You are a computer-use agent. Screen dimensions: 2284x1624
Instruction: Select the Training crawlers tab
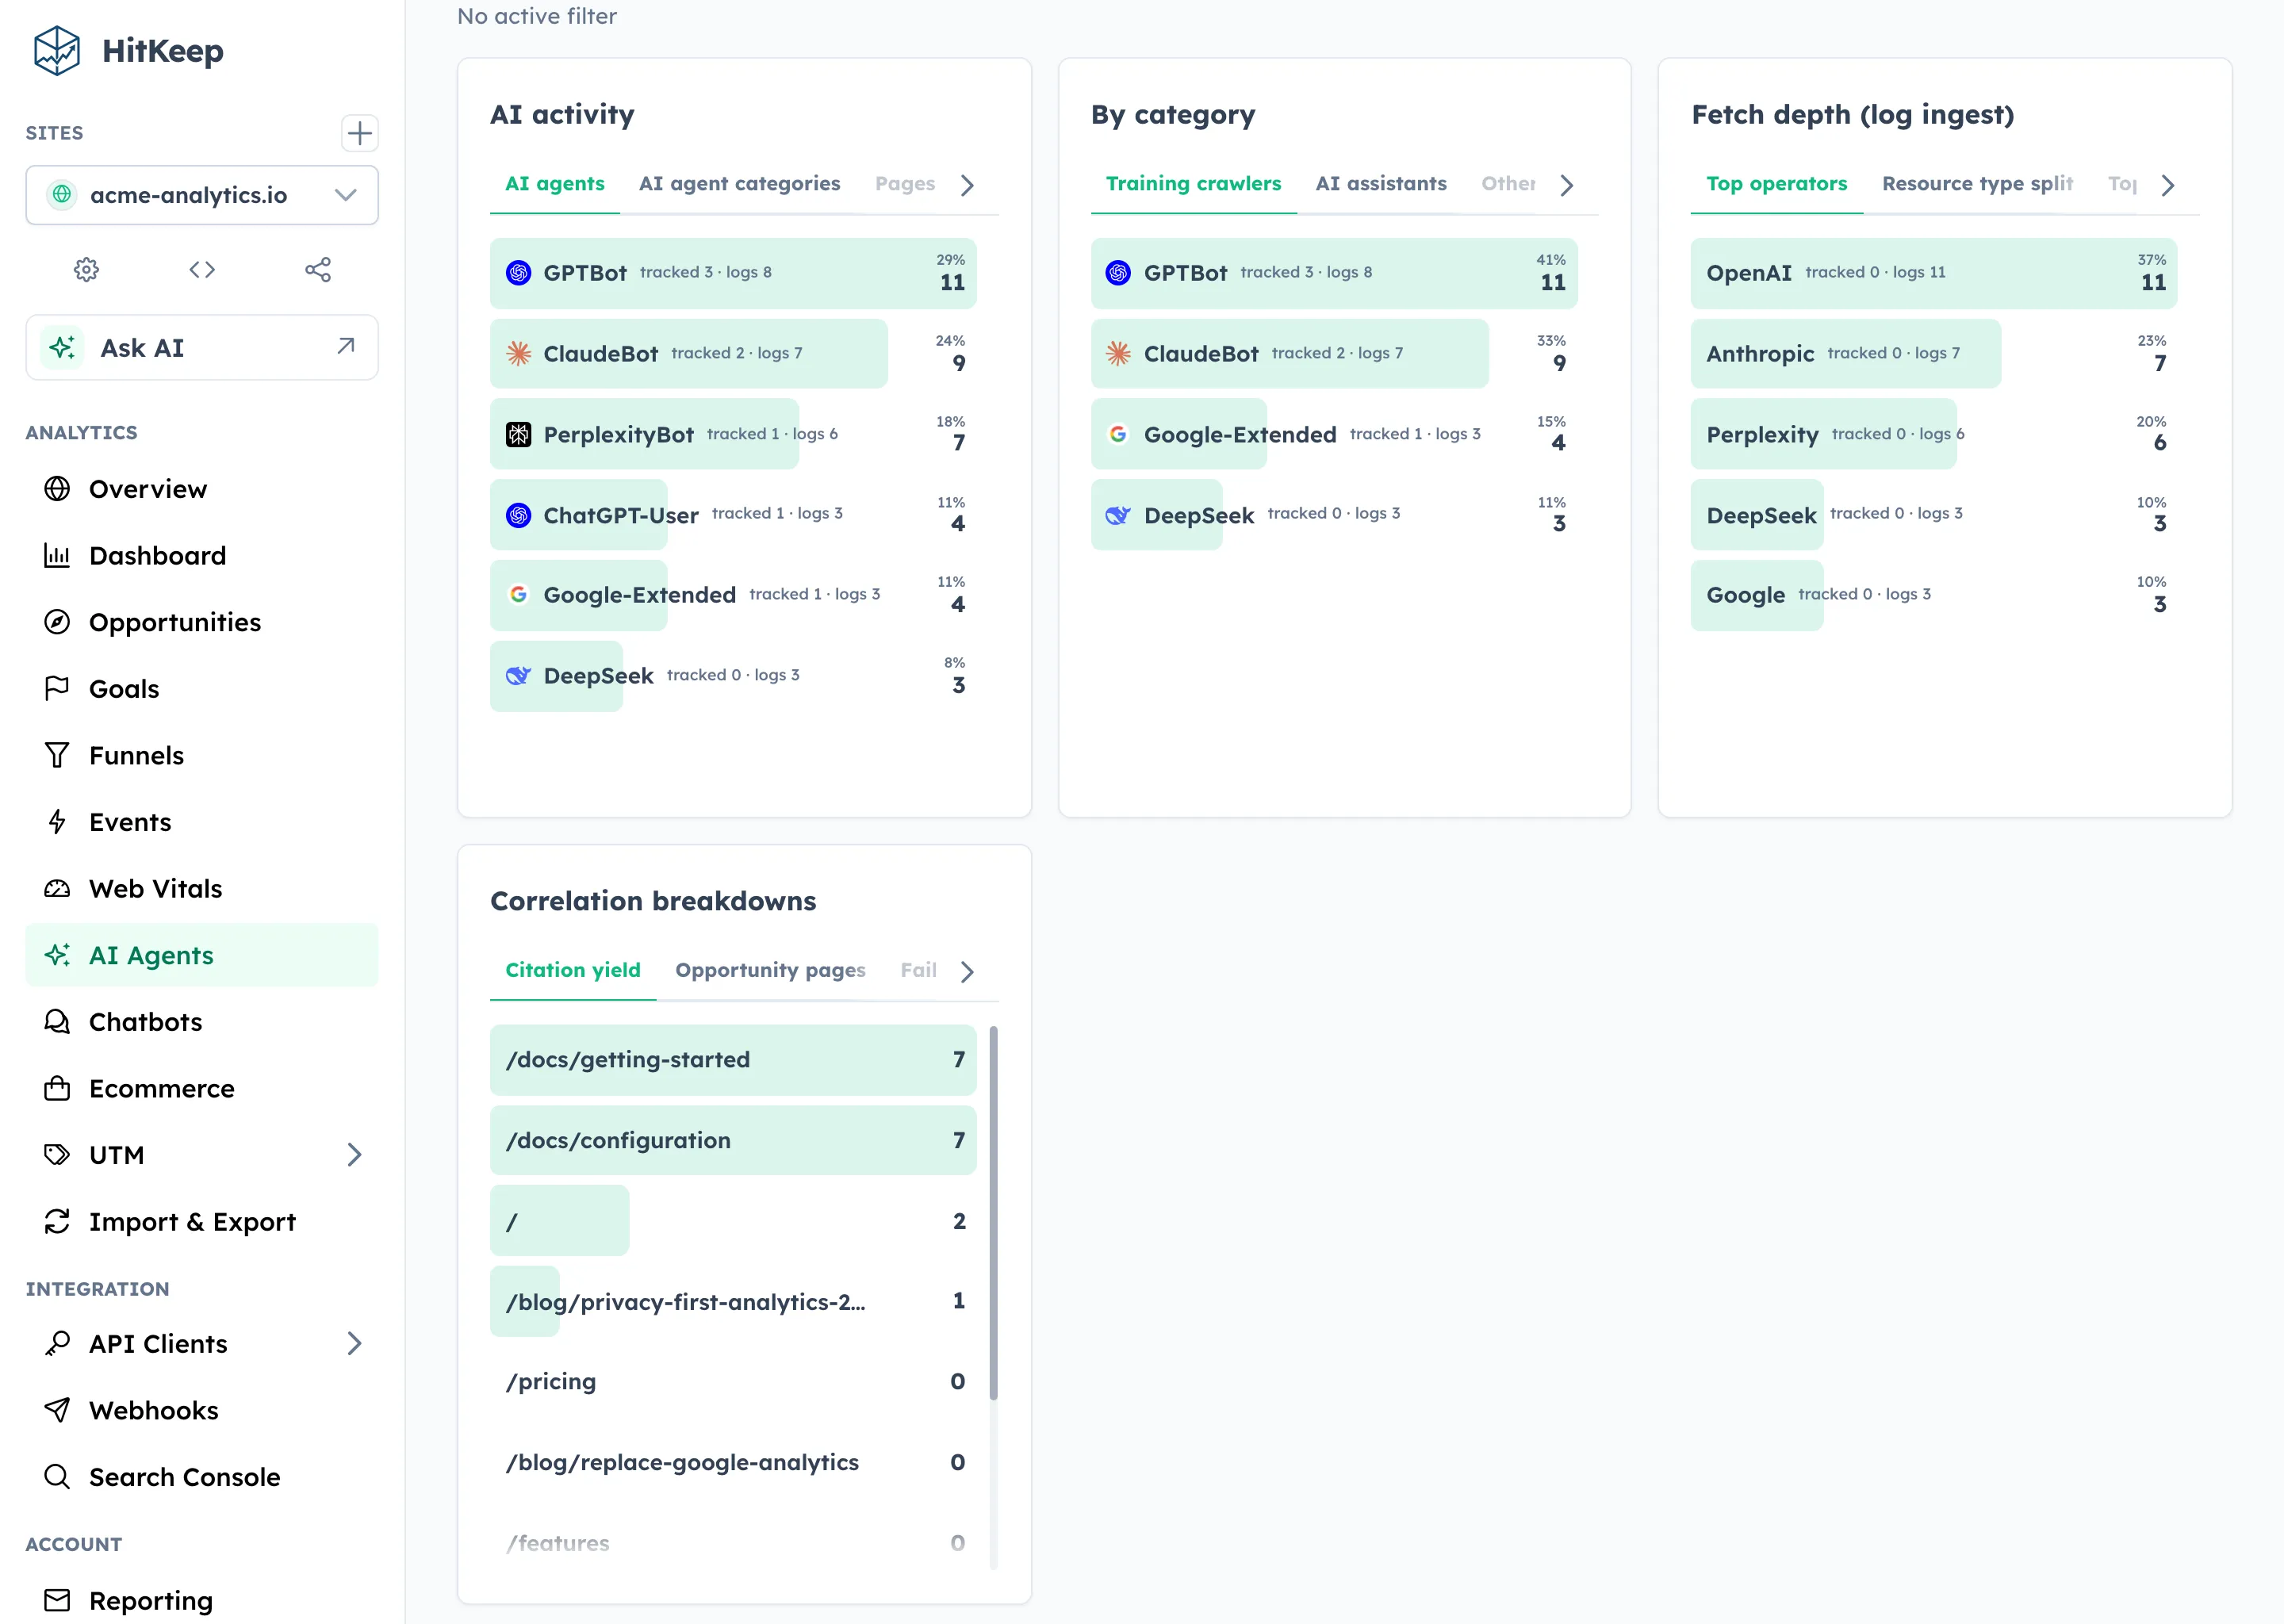(1193, 184)
